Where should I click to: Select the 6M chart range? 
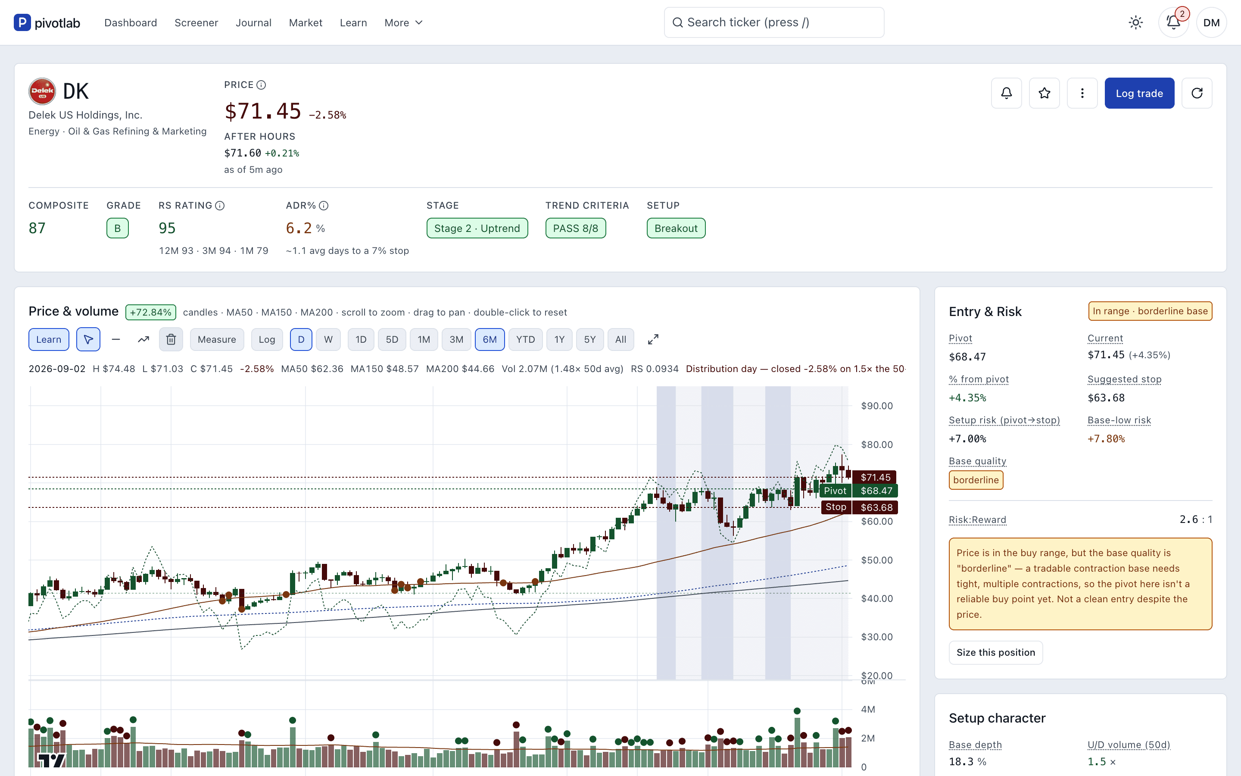point(490,339)
